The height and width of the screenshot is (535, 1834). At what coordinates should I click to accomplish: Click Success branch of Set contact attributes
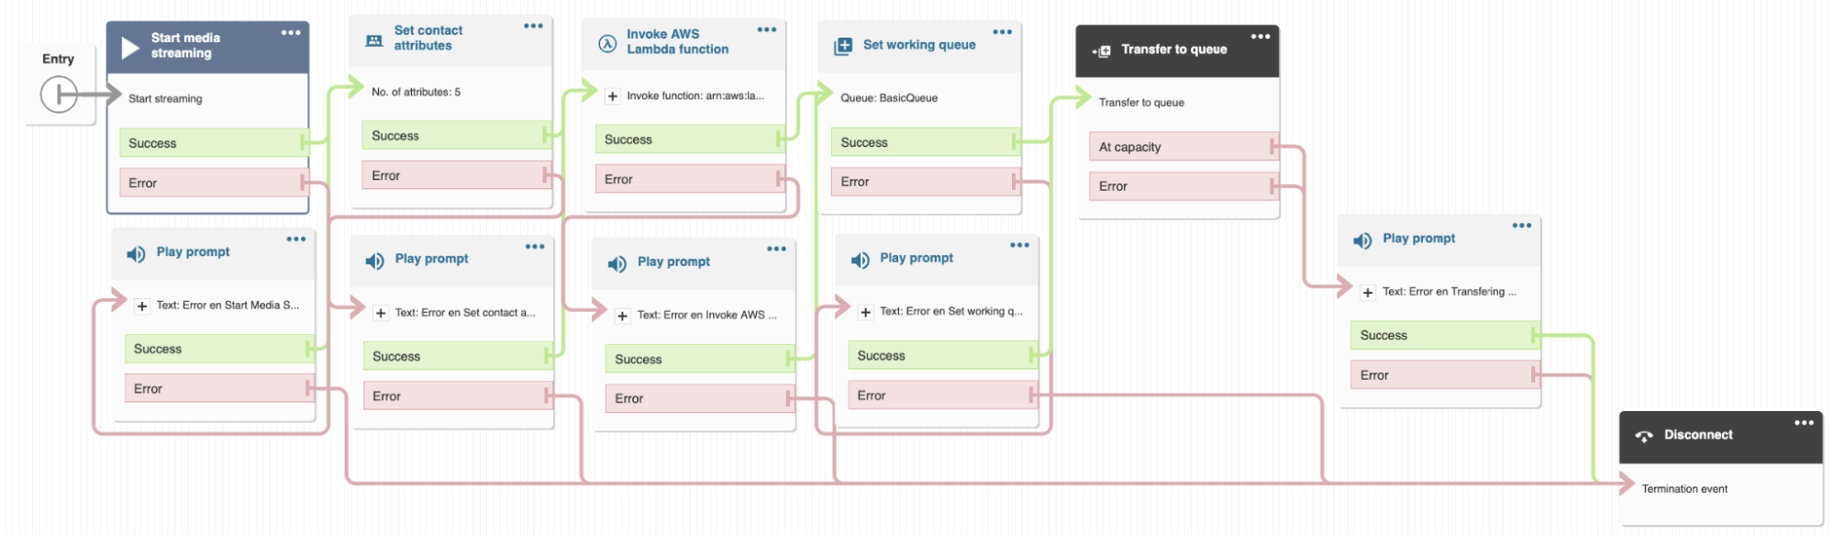click(x=457, y=136)
